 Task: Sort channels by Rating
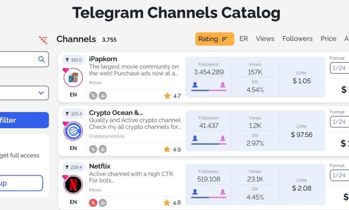tap(213, 39)
